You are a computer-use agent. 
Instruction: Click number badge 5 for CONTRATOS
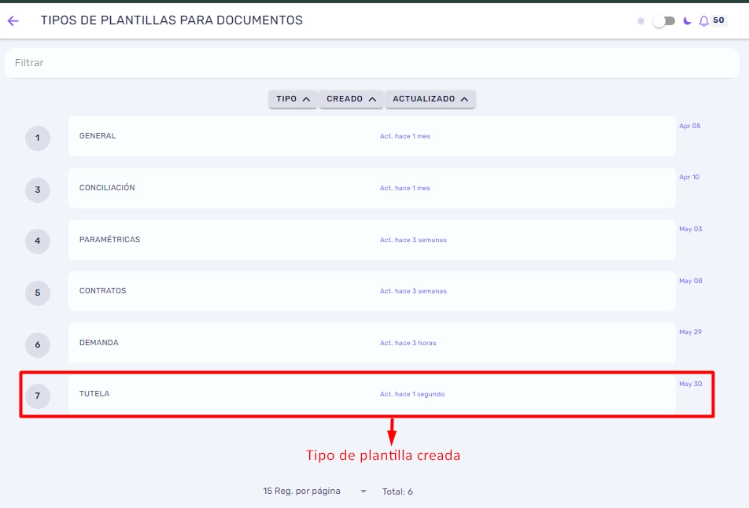pyautogui.click(x=38, y=293)
